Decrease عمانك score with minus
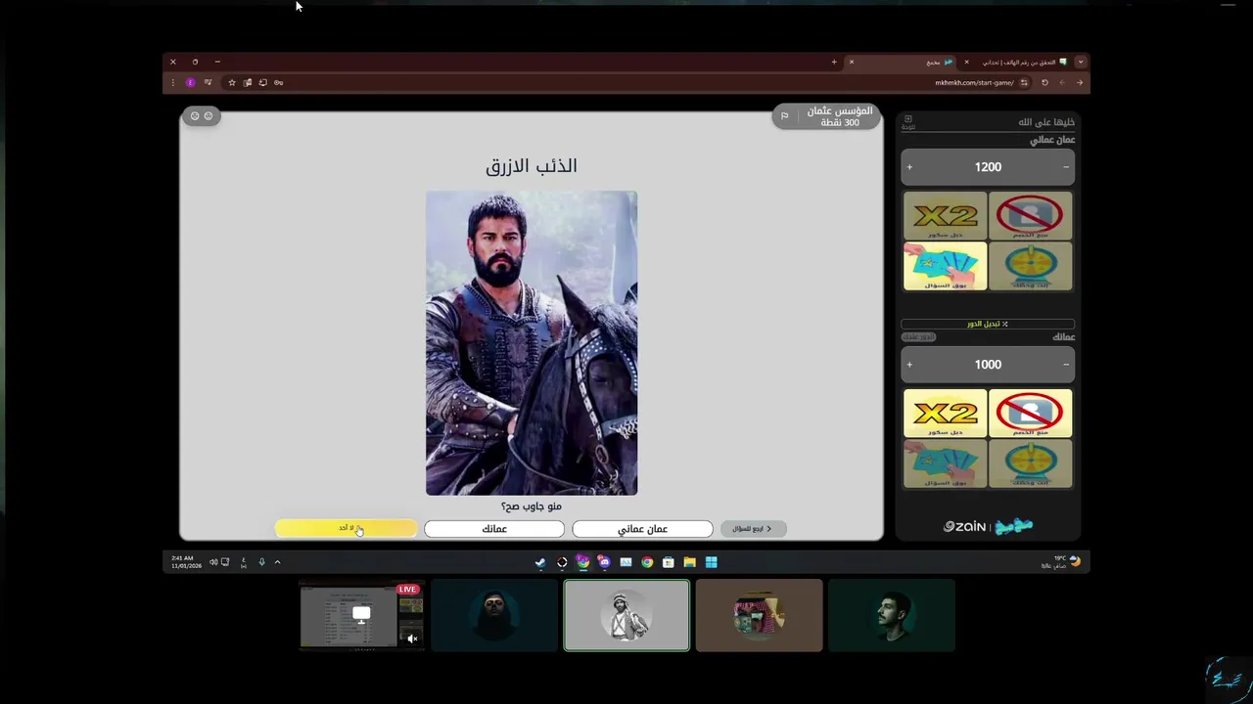This screenshot has height=704, width=1253. pyautogui.click(x=1066, y=365)
